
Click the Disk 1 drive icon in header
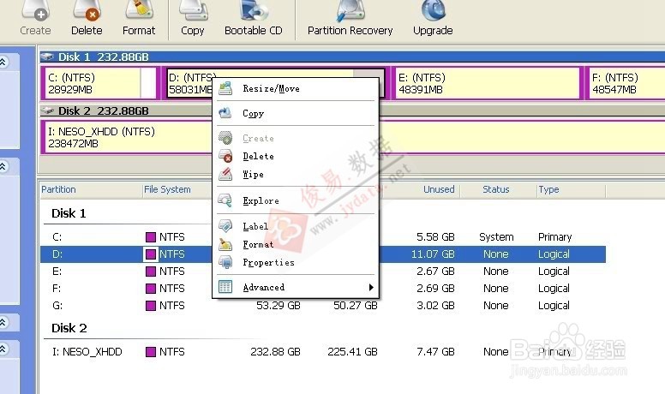point(47,57)
